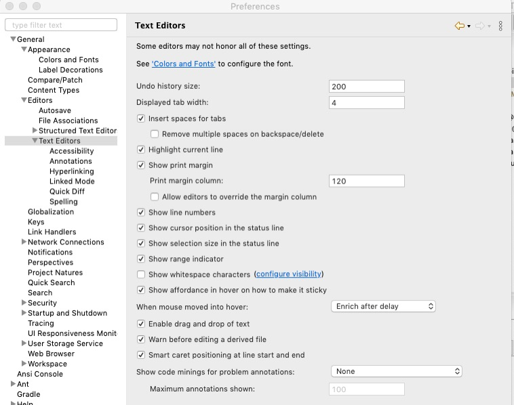Toggle Highlight current line checkbox
Image resolution: width=514 pixels, height=405 pixels.
(141, 150)
